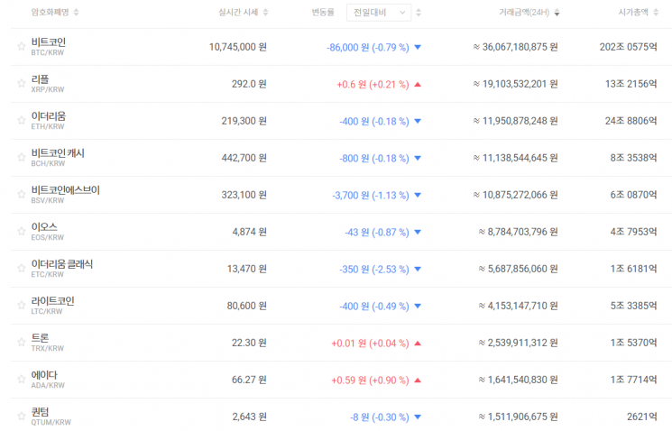Click the BTC/KRW ticker text
Image resolution: width=672 pixels, height=431 pixels.
(48, 52)
